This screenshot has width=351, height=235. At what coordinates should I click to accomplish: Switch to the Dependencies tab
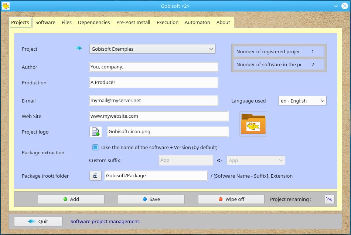pyautogui.click(x=94, y=22)
